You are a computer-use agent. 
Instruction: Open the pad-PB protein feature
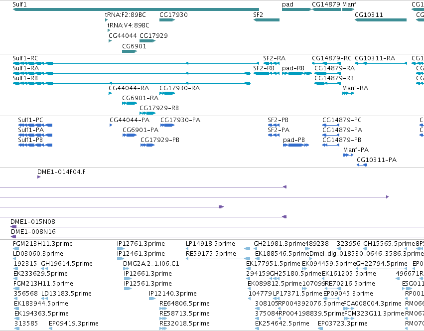click(x=296, y=145)
